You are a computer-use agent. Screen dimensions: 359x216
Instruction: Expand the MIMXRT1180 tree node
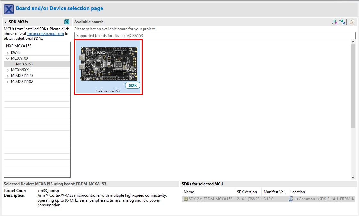[8, 82]
